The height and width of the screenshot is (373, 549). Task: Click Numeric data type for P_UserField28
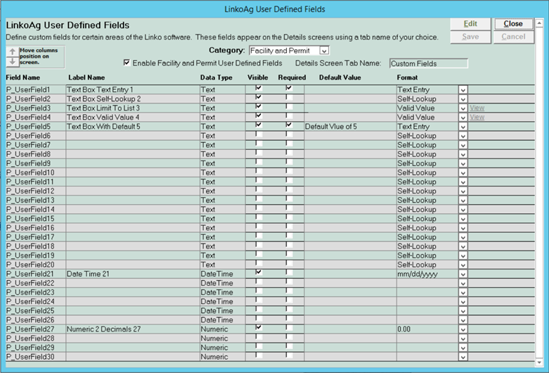[214, 339]
